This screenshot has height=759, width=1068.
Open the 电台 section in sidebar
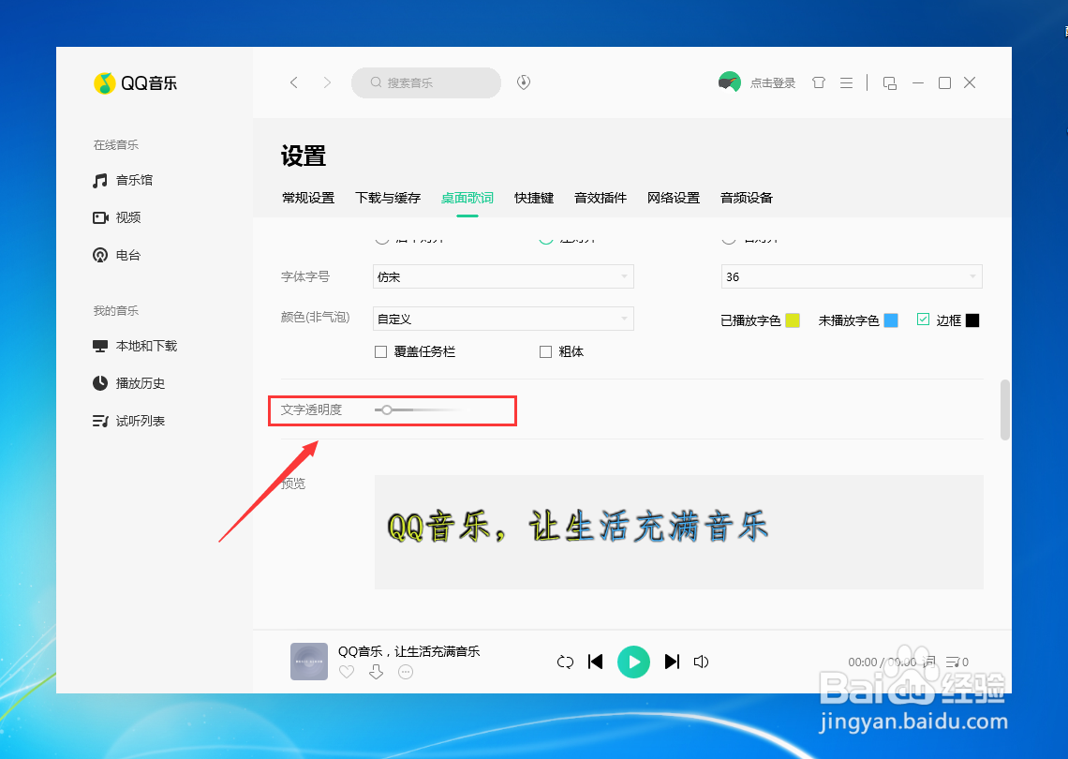point(100,255)
